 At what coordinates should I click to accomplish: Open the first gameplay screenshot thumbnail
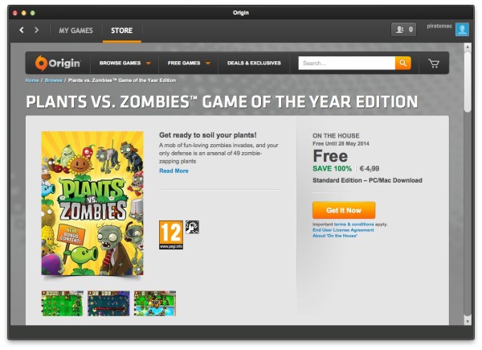63,303
